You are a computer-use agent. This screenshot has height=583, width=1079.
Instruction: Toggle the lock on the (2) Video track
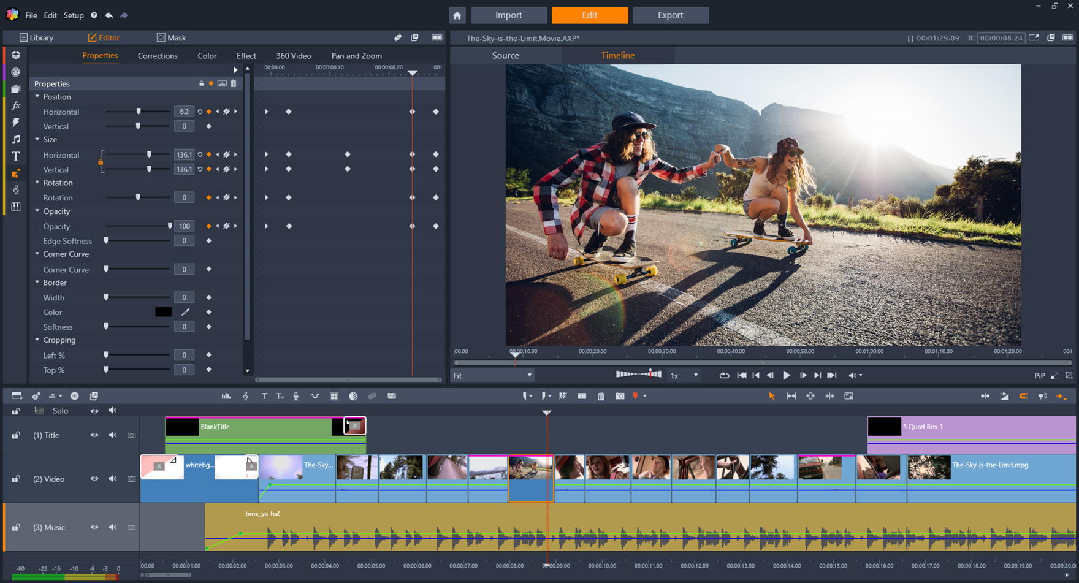point(16,479)
